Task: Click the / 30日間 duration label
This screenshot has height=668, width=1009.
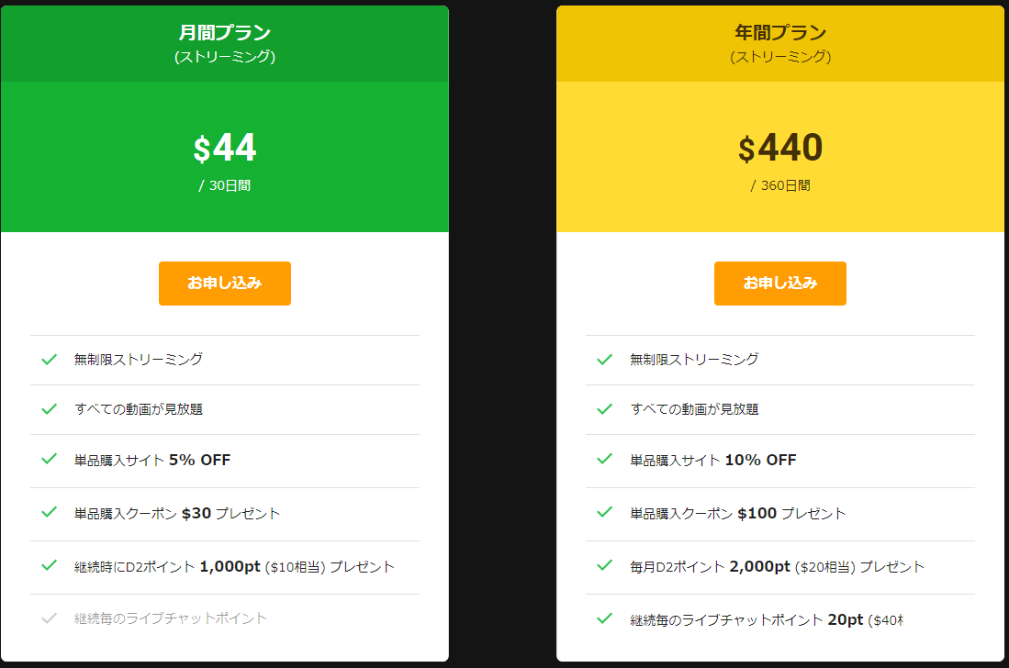Action: click(x=224, y=185)
